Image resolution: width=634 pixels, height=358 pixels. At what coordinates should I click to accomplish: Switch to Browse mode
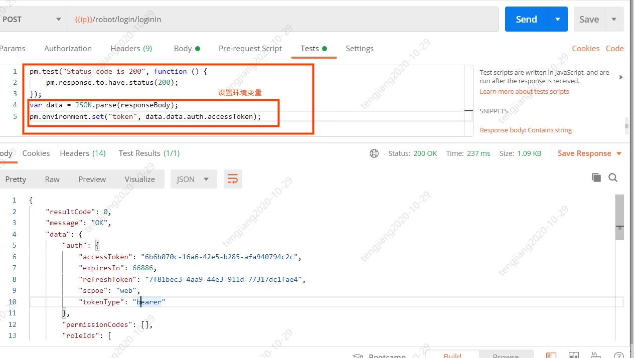pos(506,355)
